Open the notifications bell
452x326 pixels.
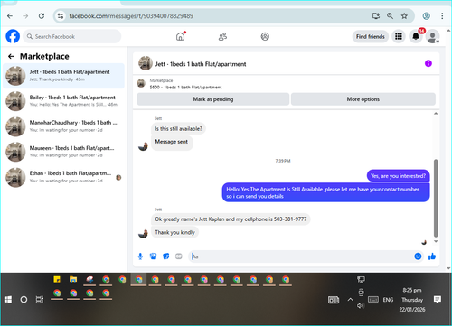pos(416,36)
